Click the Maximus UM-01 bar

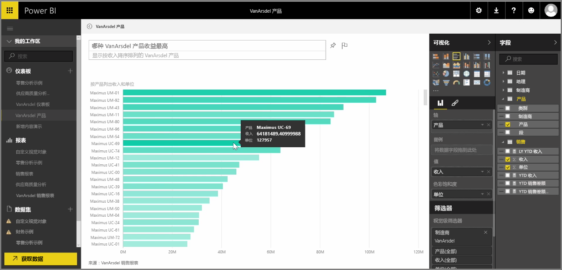pyautogui.click(x=254, y=93)
